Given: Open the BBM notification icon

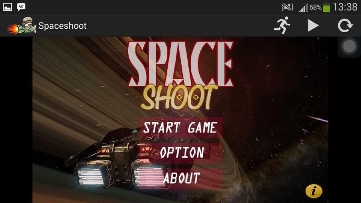Looking at the screenshot, I should pos(21,7).
